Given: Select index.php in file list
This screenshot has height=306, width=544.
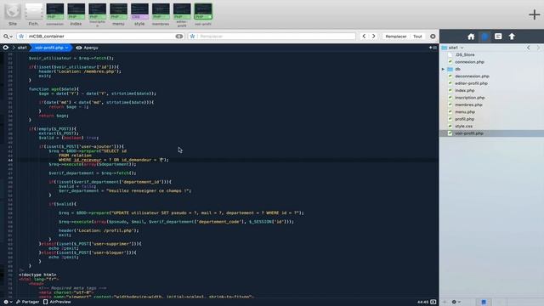Looking at the screenshot, I should click(x=491, y=90).
